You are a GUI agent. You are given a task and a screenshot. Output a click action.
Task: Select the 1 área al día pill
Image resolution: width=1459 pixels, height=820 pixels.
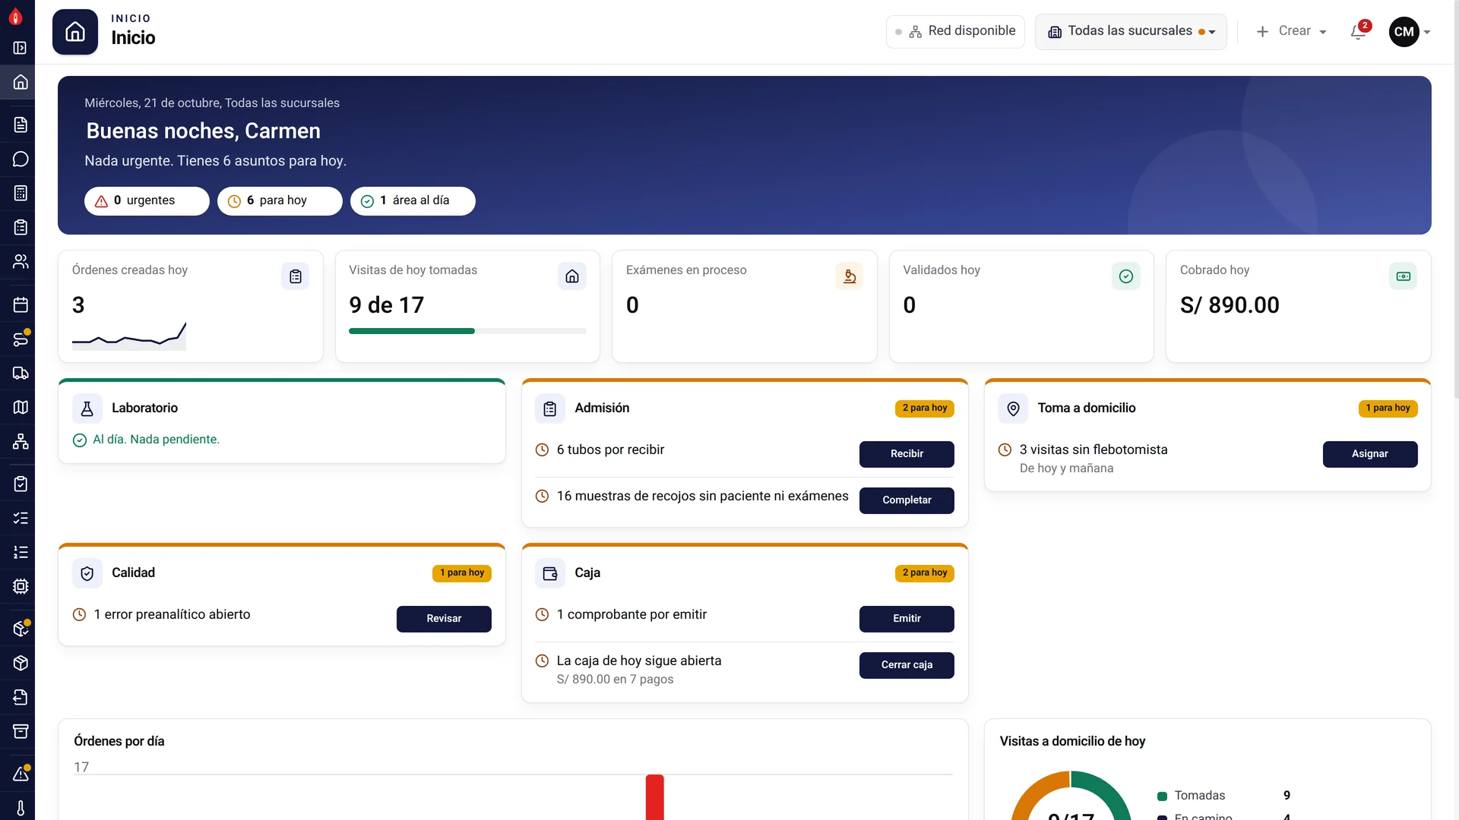click(x=413, y=200)
